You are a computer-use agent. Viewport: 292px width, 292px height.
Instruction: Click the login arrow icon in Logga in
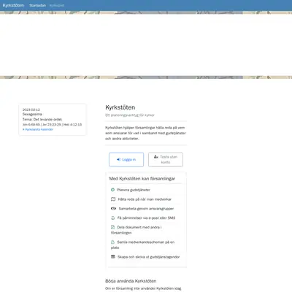[x=118, y=159]
